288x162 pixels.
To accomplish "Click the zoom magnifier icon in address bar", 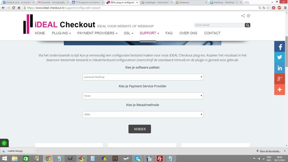I will (x=260, y=8).
